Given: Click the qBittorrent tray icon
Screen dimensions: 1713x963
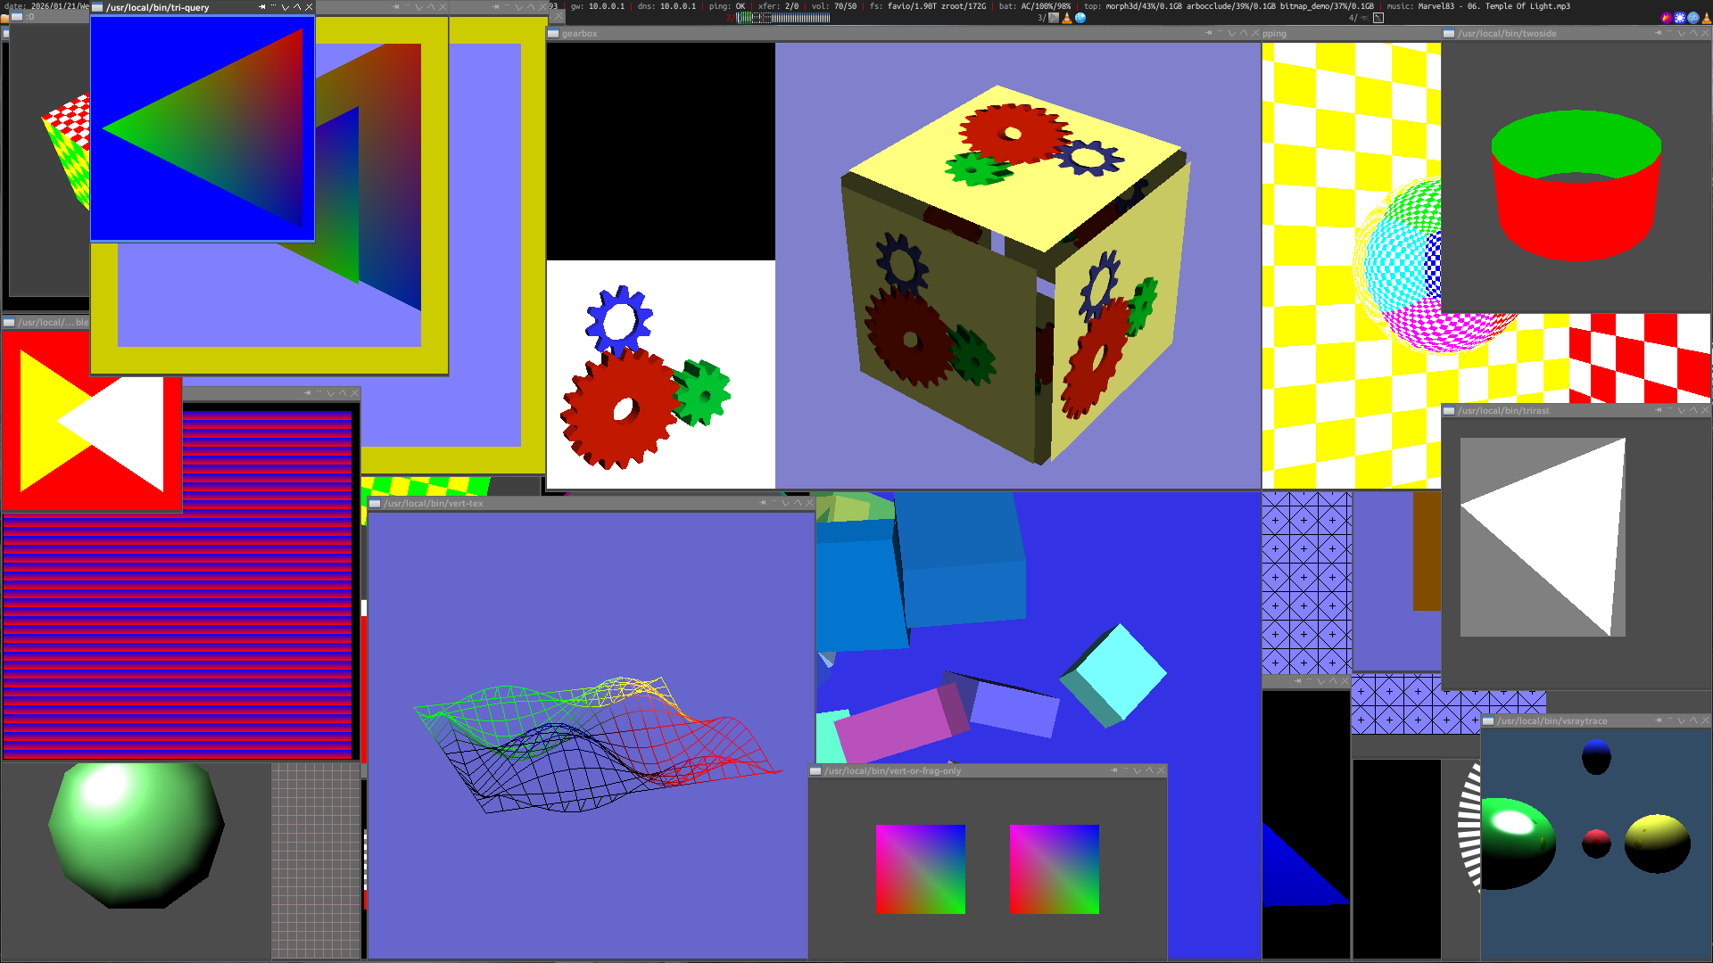Looking at the screenshot, I should [x=1693, y=18].
